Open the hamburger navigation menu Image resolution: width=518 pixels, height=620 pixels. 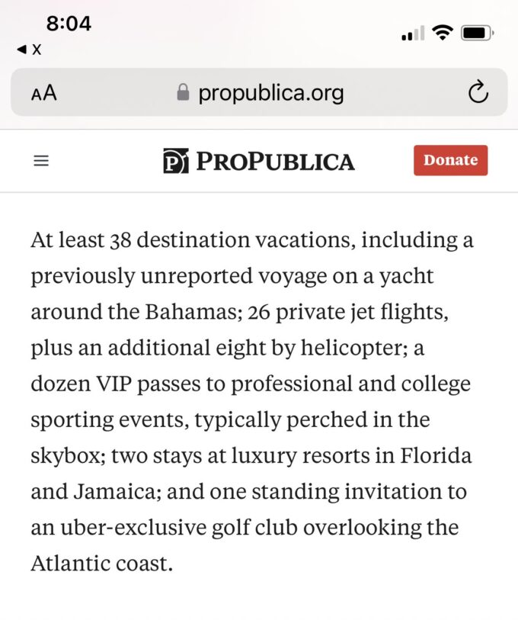click(x=41, y=161)
